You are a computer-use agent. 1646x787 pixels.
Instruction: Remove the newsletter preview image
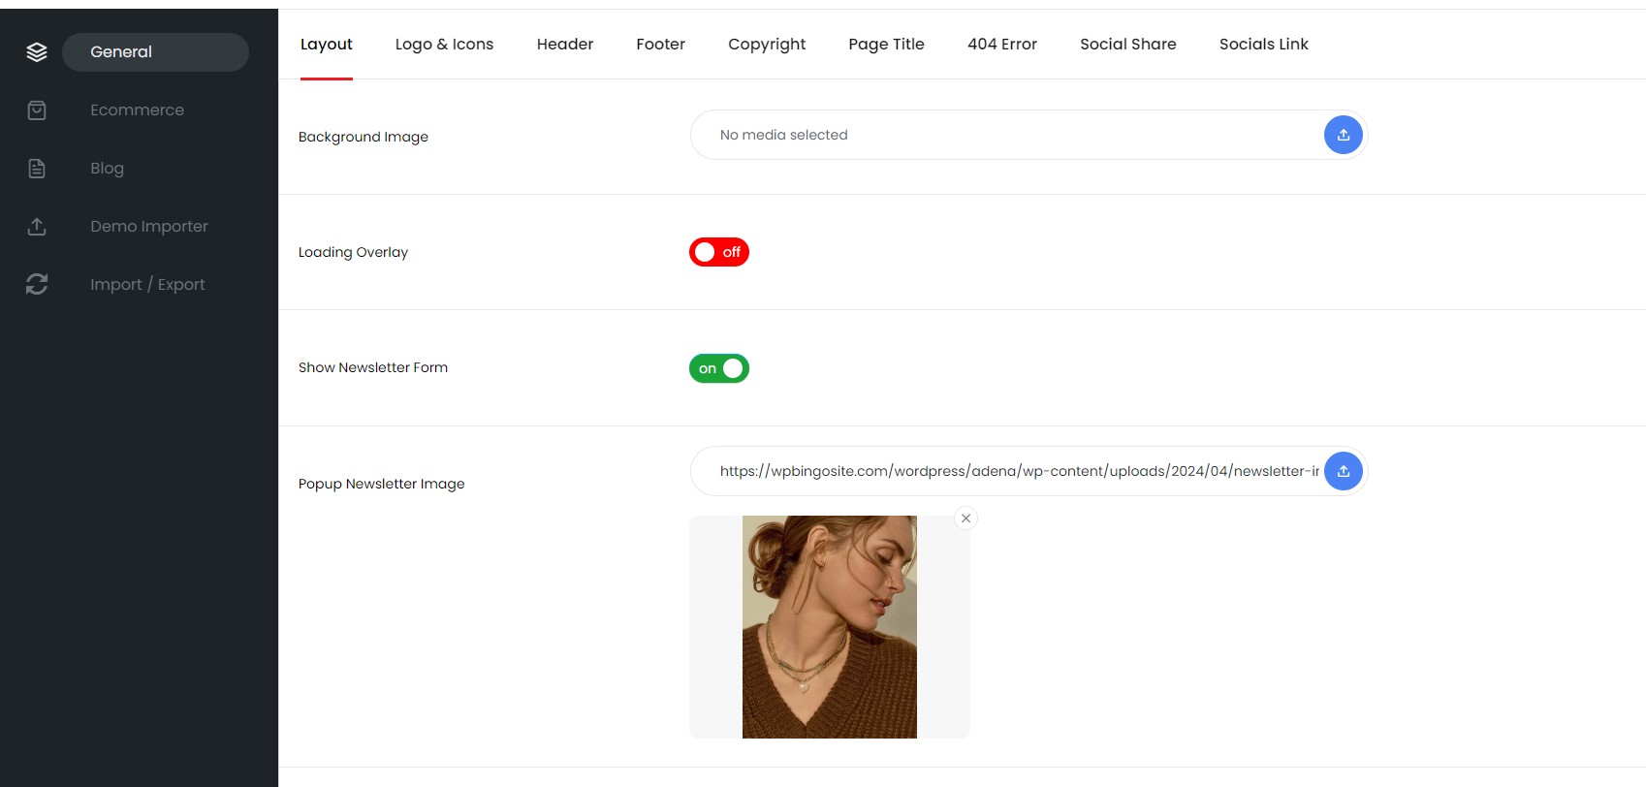(965, 519)
